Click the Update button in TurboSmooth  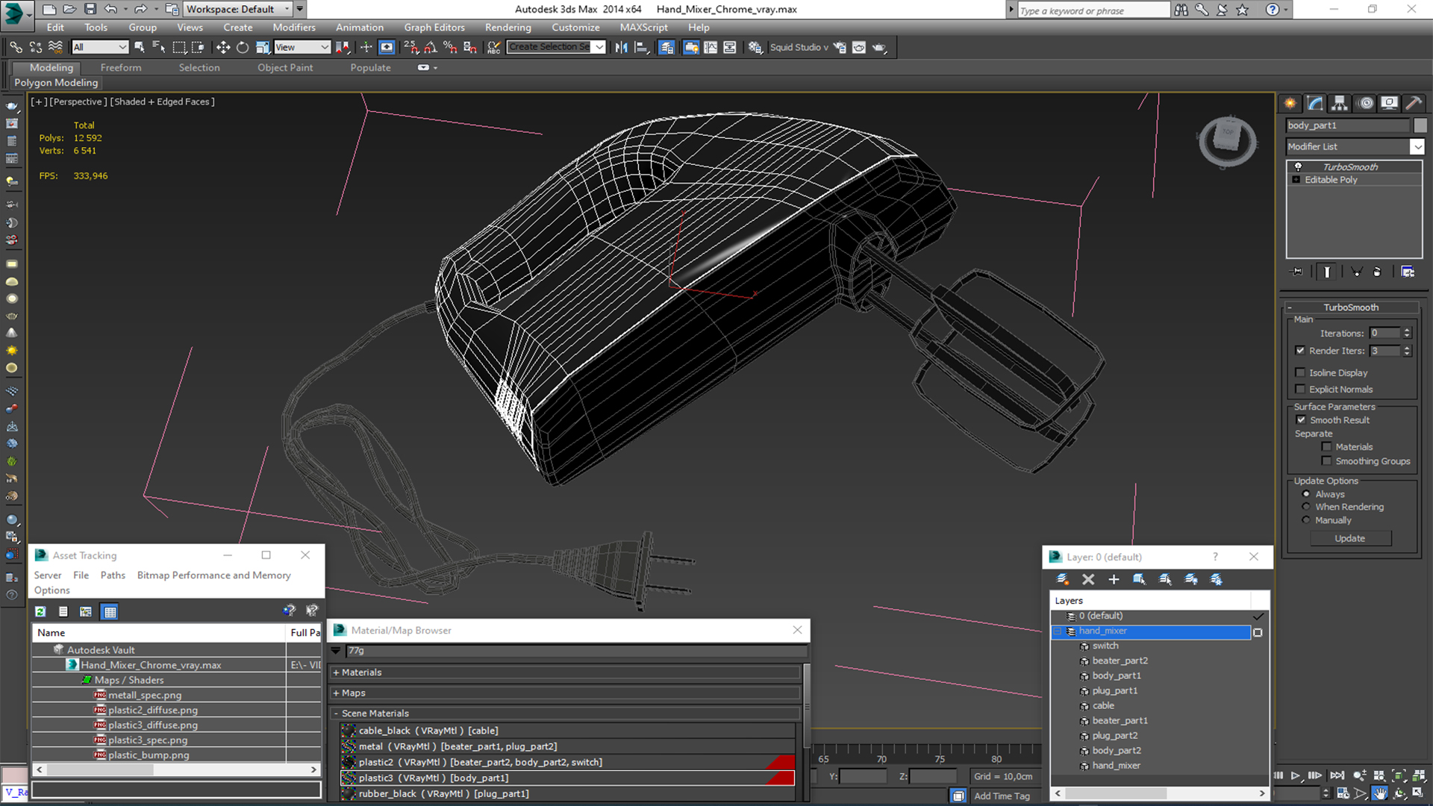click(1349, 538)
